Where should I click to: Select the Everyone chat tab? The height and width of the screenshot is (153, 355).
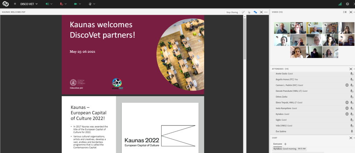pos(278,144)
